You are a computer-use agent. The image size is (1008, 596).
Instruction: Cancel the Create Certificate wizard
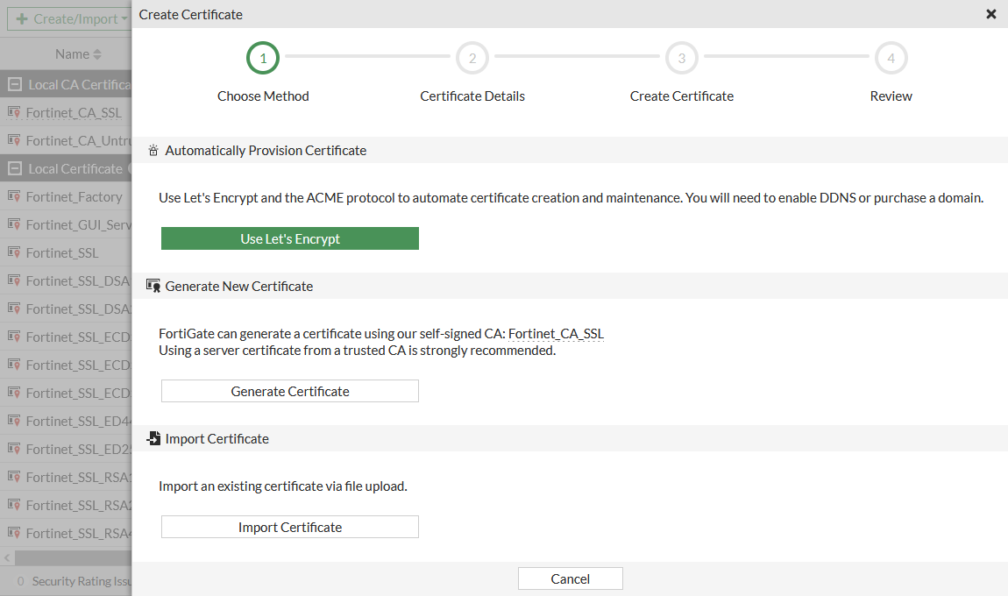click(570, 578)
